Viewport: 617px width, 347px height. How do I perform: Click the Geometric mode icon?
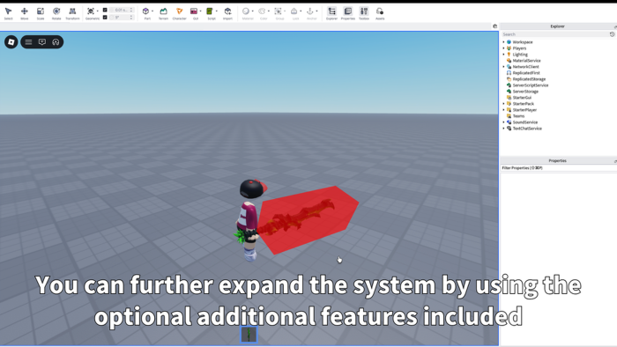pos(91,11)
